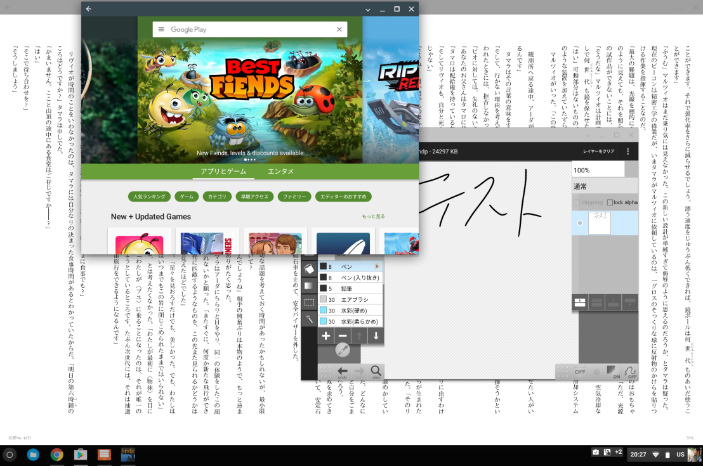Image resolution: width=703 pixels, height=466 pixels.
Task: Move brush down in the list
Action: pos(376,335)
